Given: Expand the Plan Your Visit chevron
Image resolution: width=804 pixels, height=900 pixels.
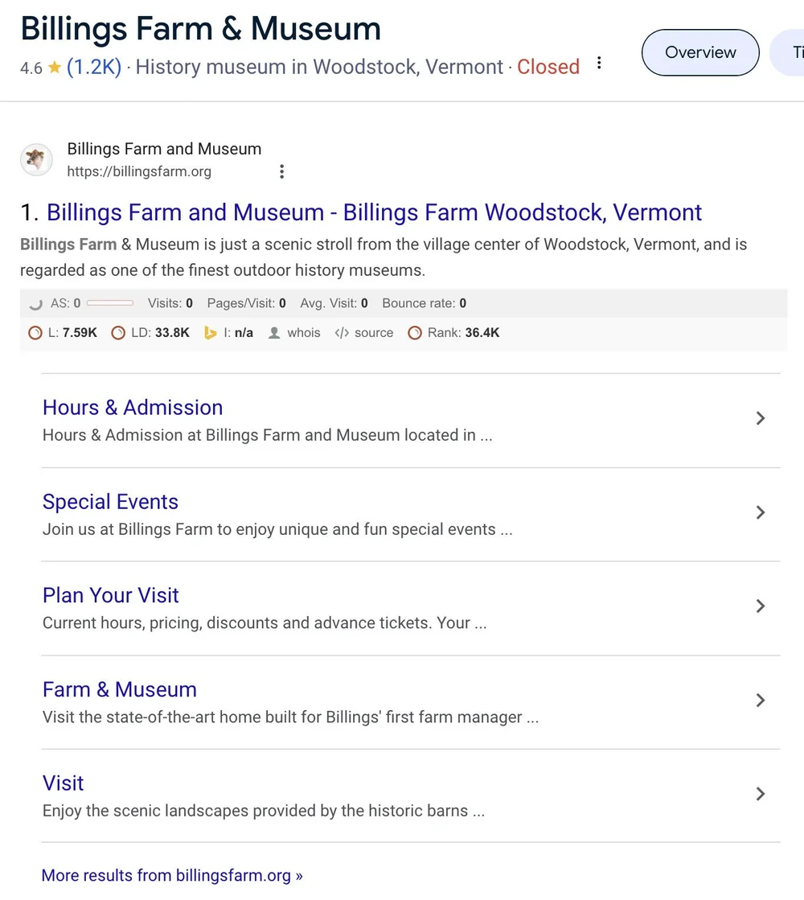Looking at the screenshot, I should pyautogui.click(x=760, y=606).
